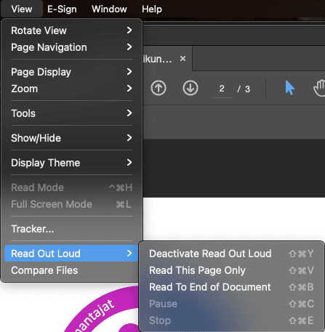Expand the Display Theme submenu
The height and width of the screenshot is (332, 325).
71,163
